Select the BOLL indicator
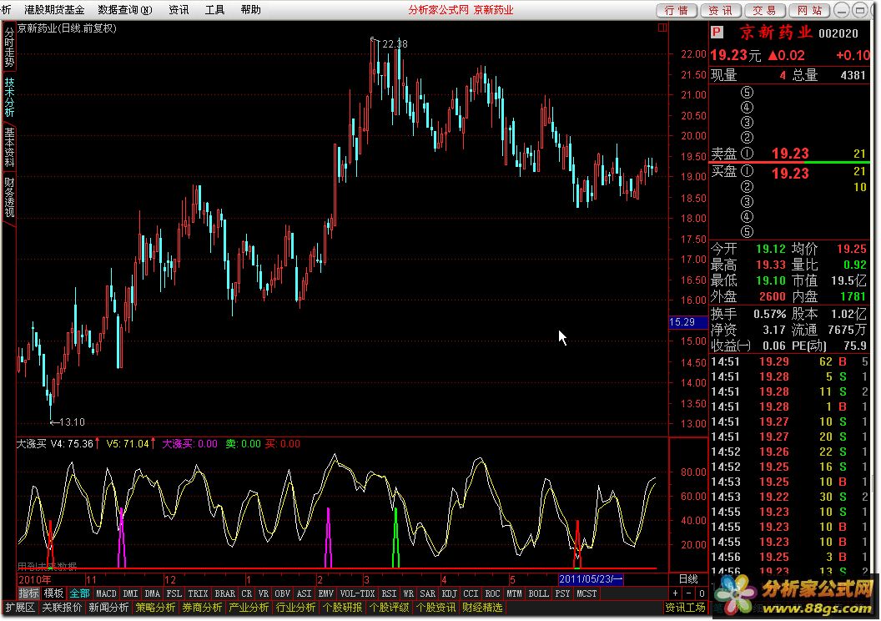Screen dimensions: 881x621 [538, 593]
